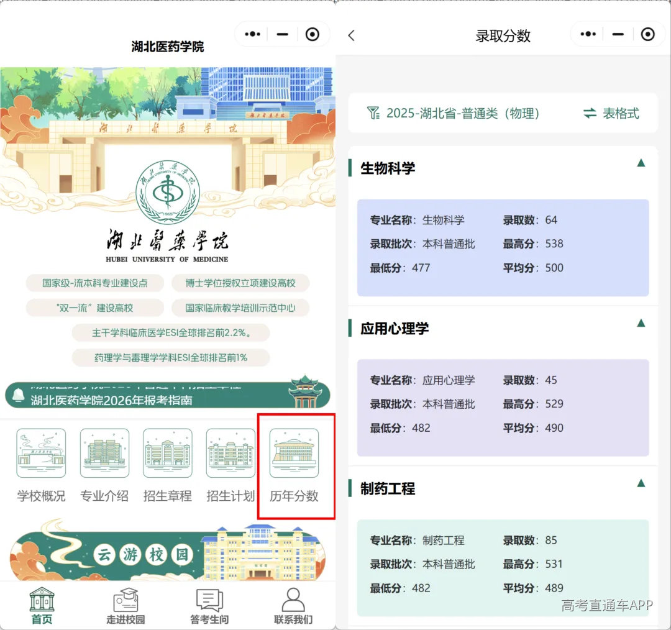Click 最低分 477 value
The image size is (671, 630).
click(421, 268)
